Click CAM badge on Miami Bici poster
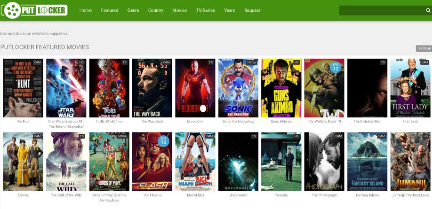 coord(209,136)
